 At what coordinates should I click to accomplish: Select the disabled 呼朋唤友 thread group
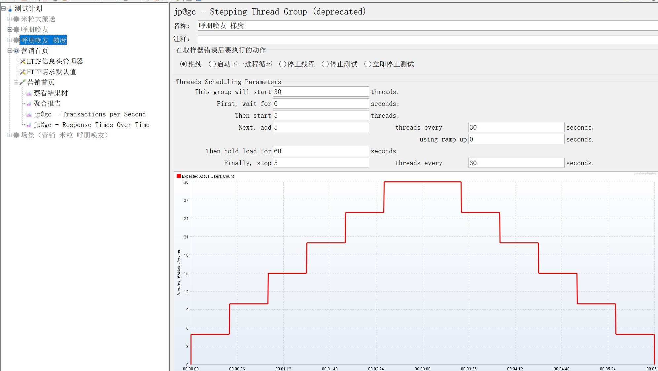coord(35,30)
